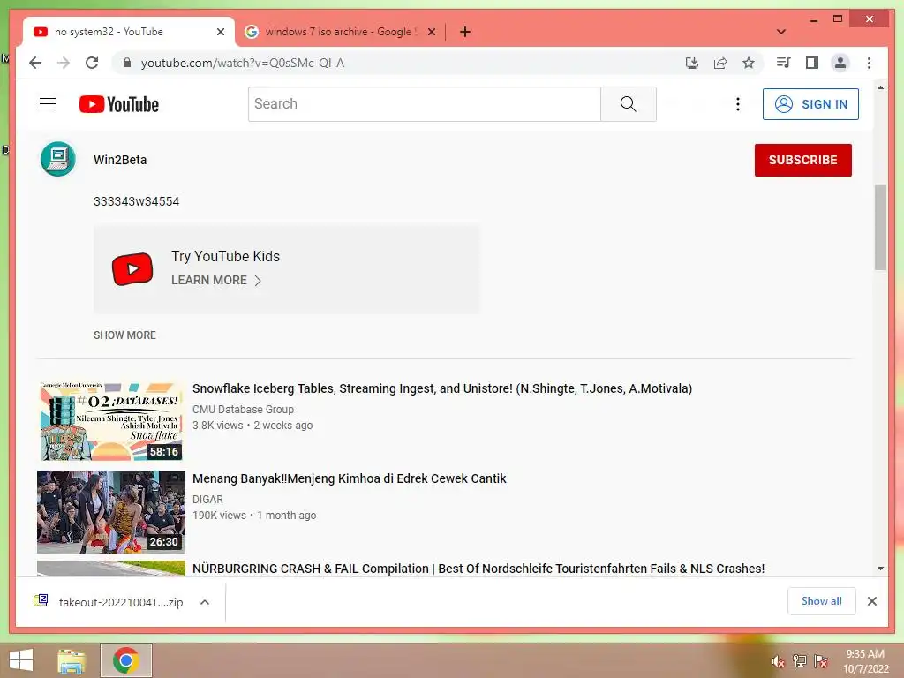The height and width of the screenshot is (678, 904).
Task: View site info via the padlock icon
Action: pyautogui.click(x=127, y=63)
